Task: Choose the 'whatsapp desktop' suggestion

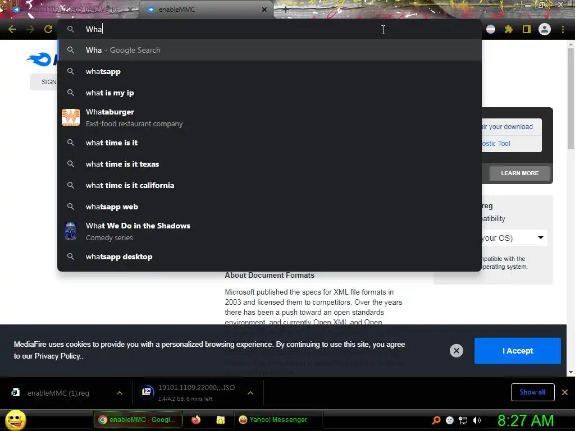Action: pos(270,256)
